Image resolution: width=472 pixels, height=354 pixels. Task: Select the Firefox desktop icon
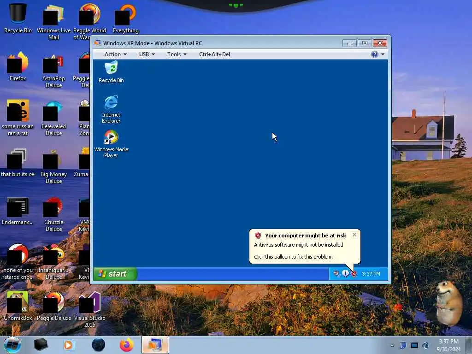coord(18,66)
